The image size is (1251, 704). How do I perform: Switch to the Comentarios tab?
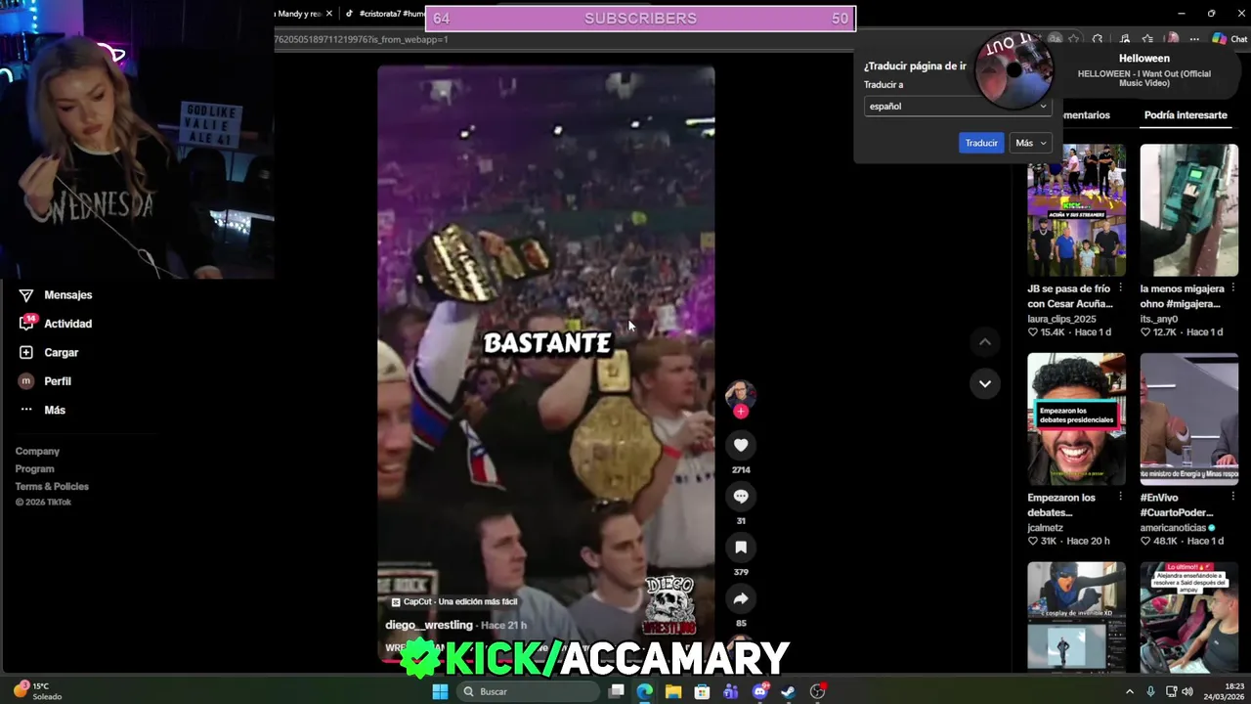click(1087, 115)
